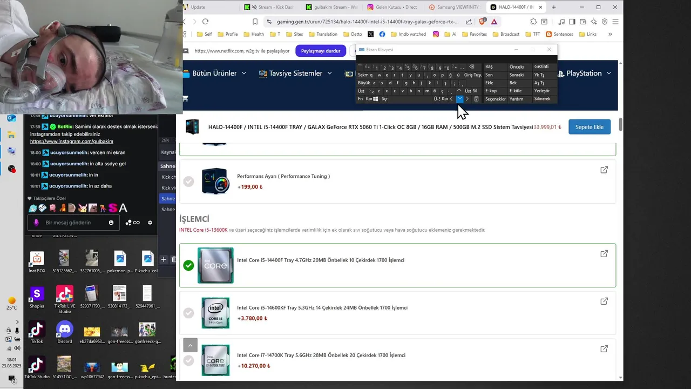
Task: Open the Brave VPN shield icon
Action: (605, 22)
